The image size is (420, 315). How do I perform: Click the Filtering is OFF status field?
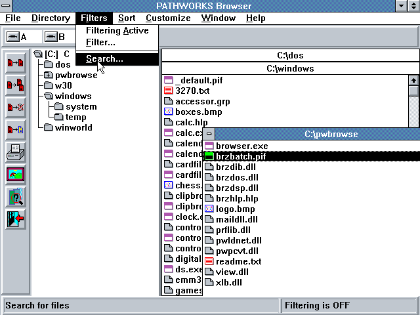[348, 305]
